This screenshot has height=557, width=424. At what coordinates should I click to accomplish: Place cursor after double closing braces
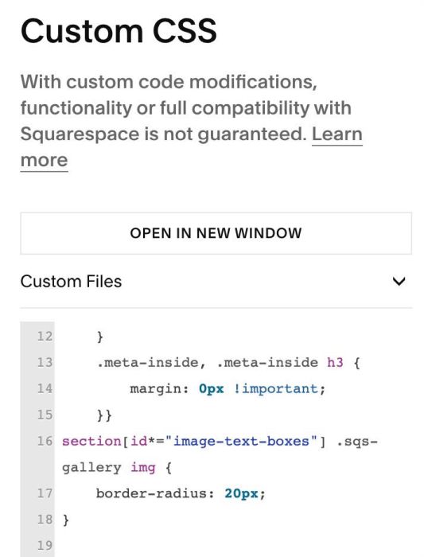[x=112, y=415]
